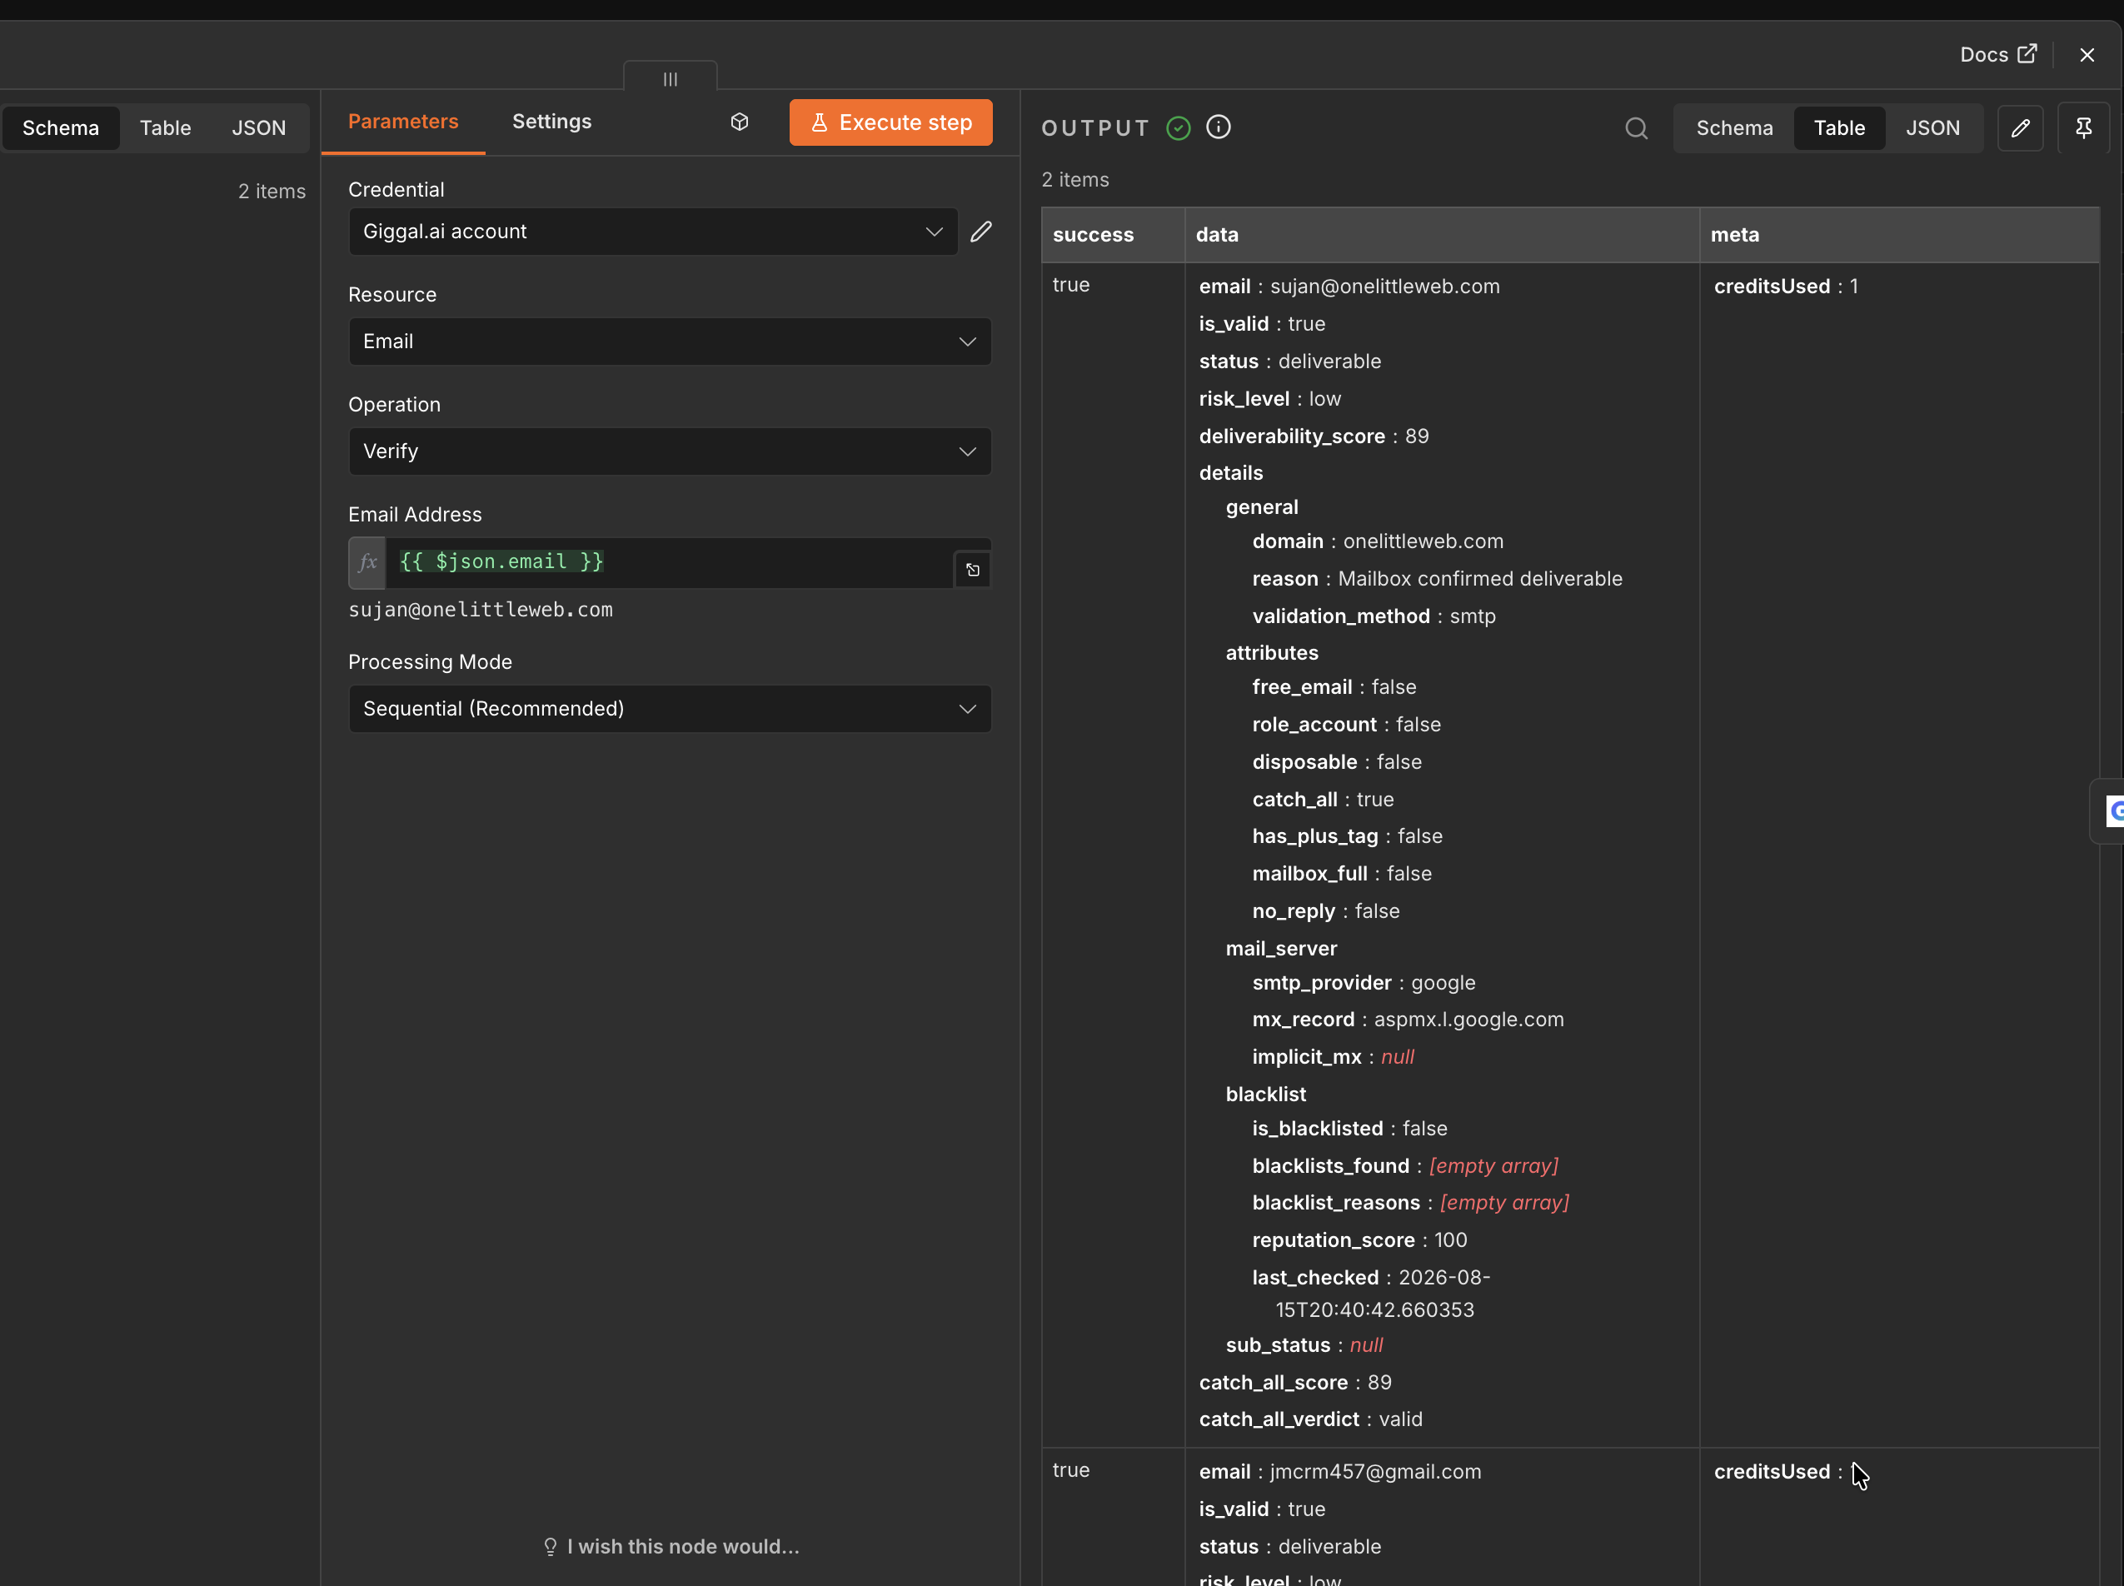The image size is (2124, 1586).
Task: Click the fx expression toggle
Action: click(366, 562)
